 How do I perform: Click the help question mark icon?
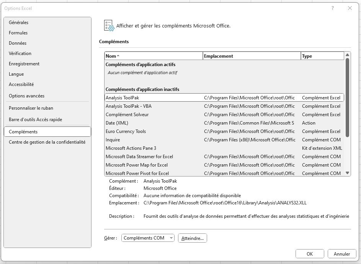332,8
